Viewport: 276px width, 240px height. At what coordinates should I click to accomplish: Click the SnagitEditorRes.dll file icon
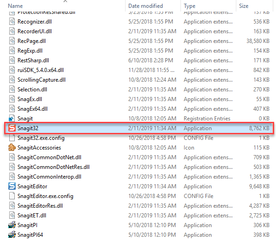pyautogui.click(x=12, y=206)
